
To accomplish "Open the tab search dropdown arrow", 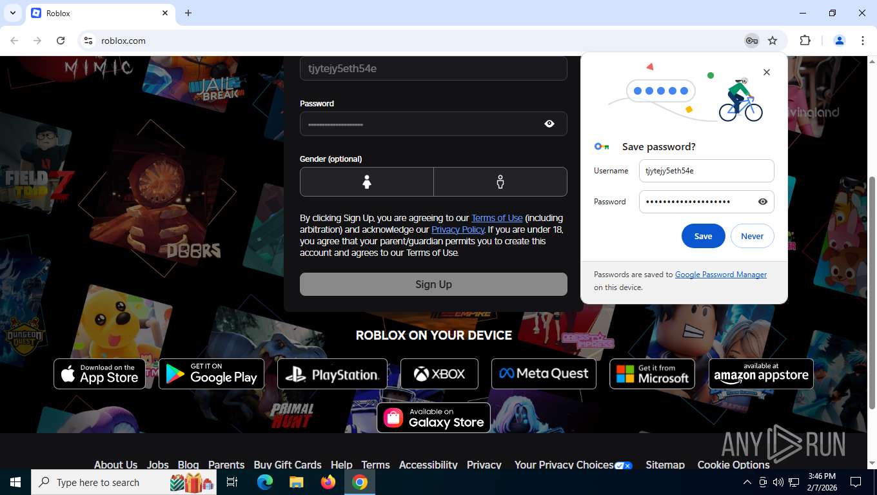I will 12,13.
